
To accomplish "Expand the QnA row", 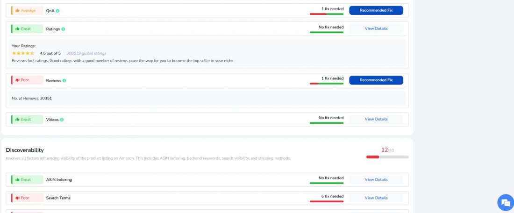I will [x=207, y=10].
